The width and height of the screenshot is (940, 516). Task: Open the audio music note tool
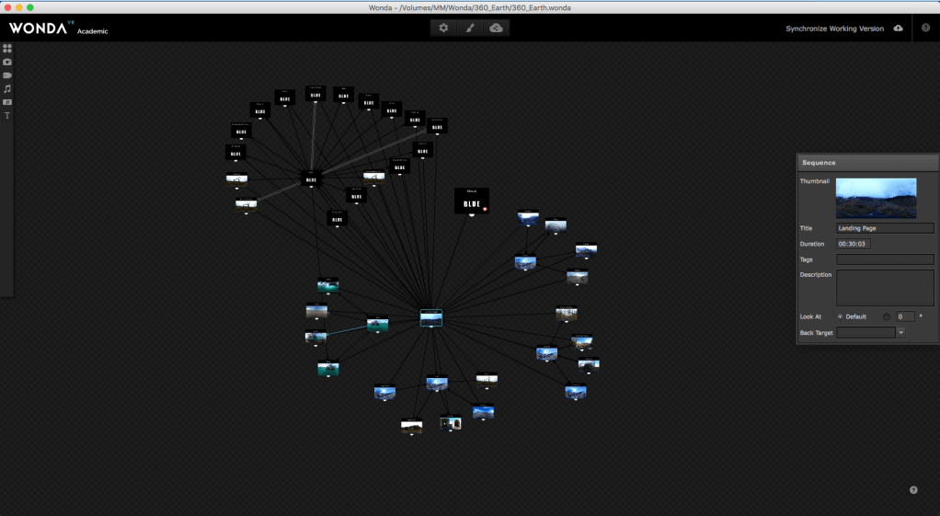(7, 88)
